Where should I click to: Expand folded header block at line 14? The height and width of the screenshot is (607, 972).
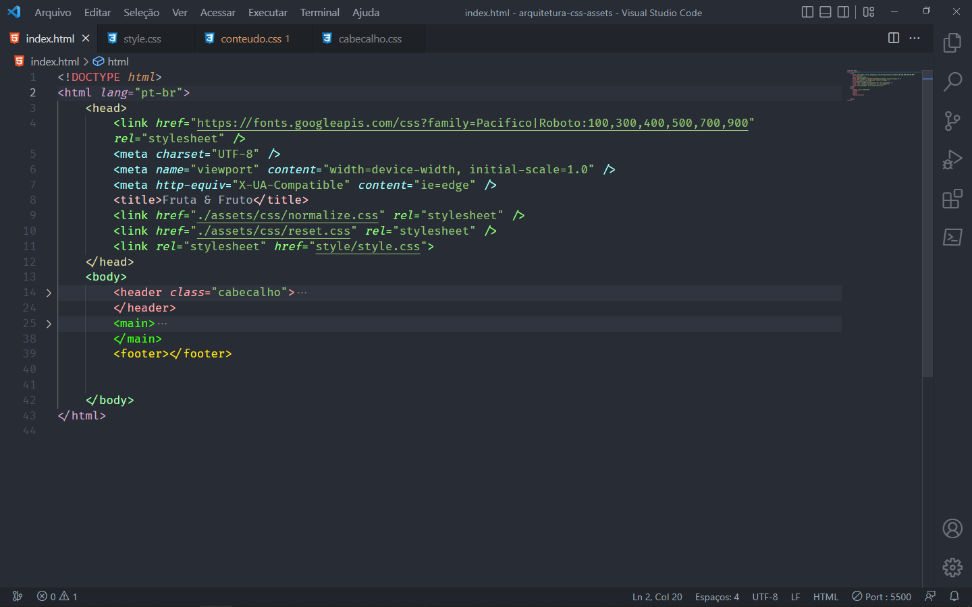[x=49, y=293]
